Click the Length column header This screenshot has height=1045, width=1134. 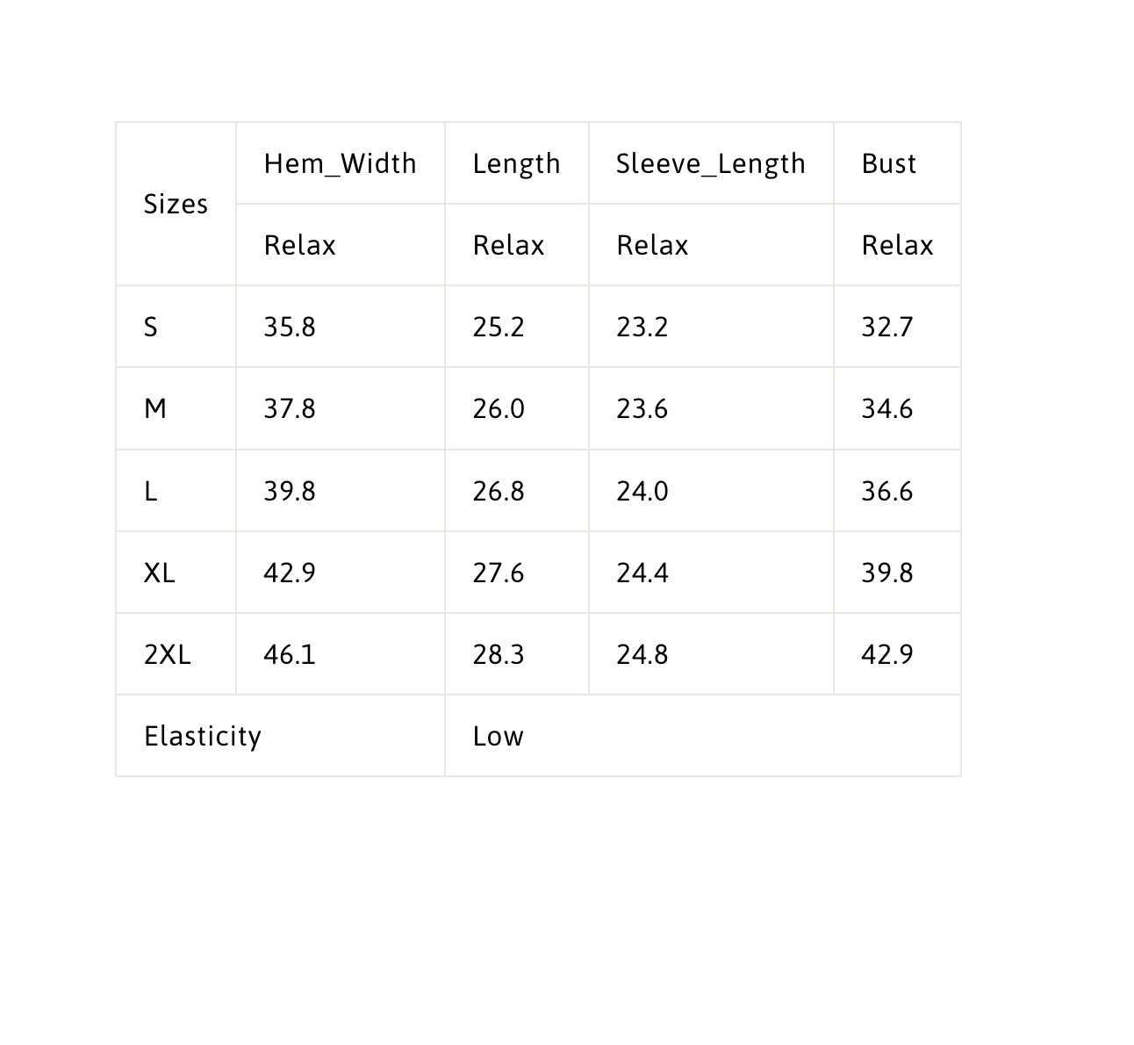coord(516,163)
